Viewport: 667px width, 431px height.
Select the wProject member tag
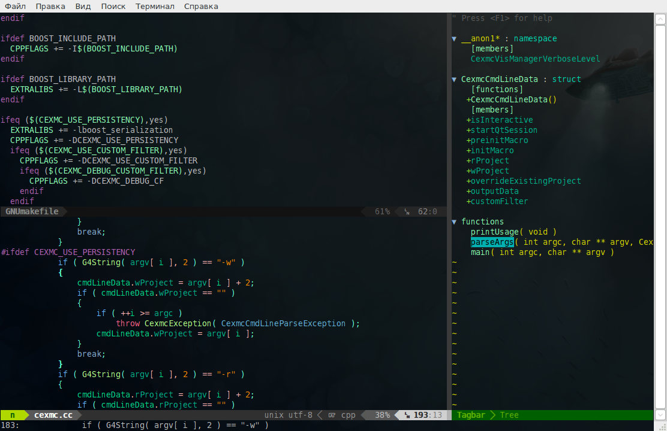click(x=488, y=171)
